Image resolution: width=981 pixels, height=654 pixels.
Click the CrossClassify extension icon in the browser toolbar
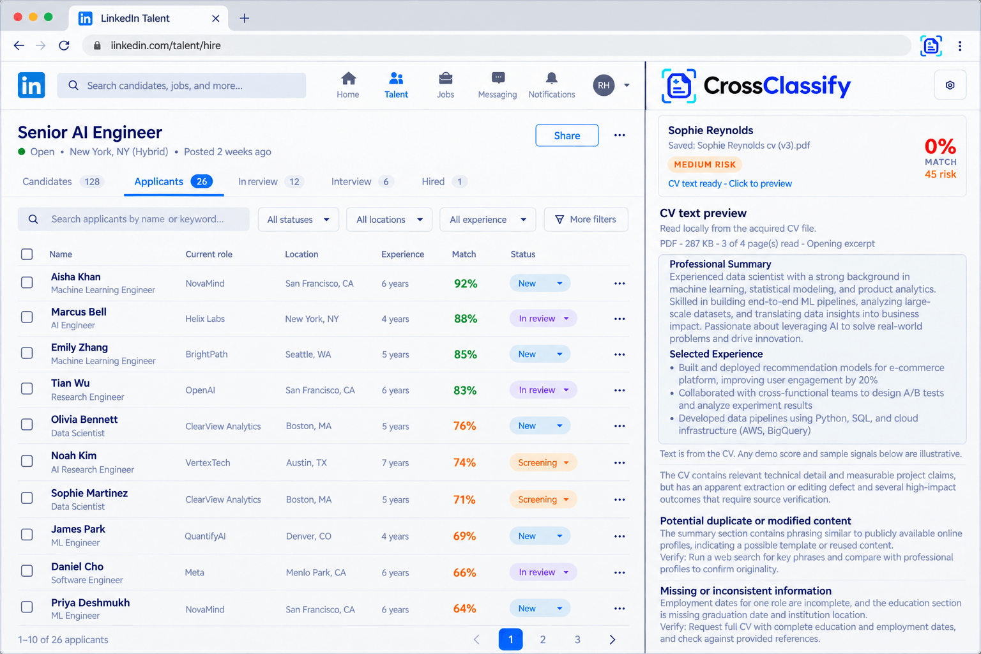click(x=931, y=46)
